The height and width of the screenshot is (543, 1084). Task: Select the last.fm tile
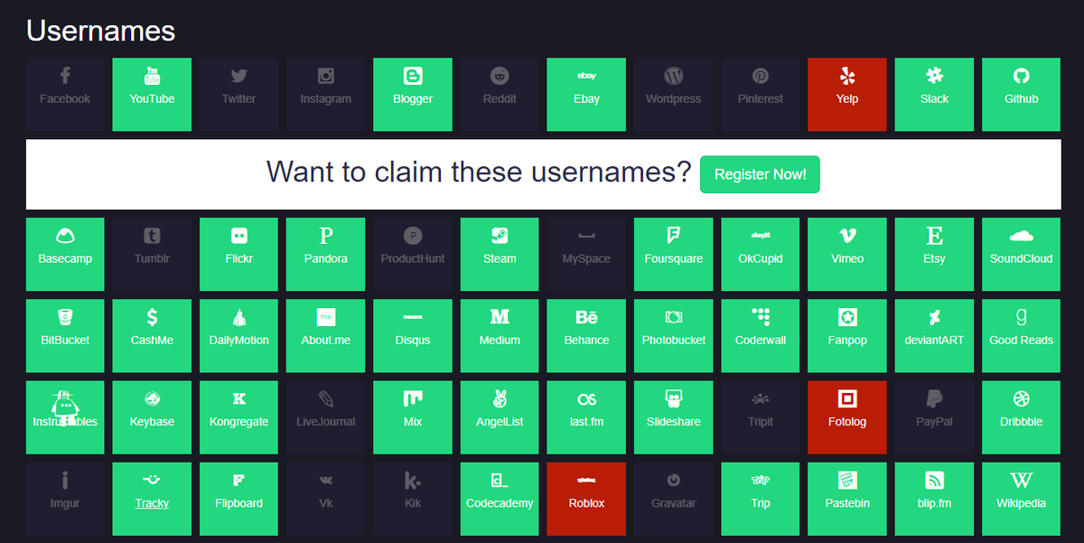(x=586, y=417)
